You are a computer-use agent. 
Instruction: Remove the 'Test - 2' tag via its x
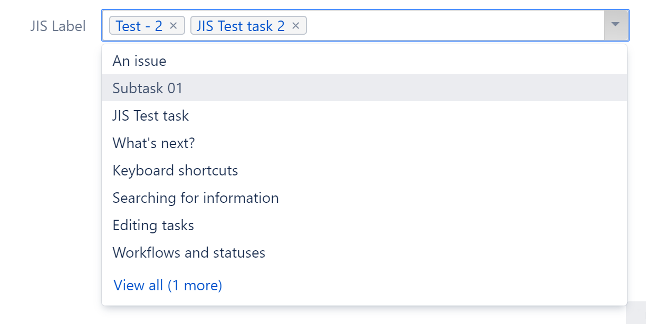point(173,26)
